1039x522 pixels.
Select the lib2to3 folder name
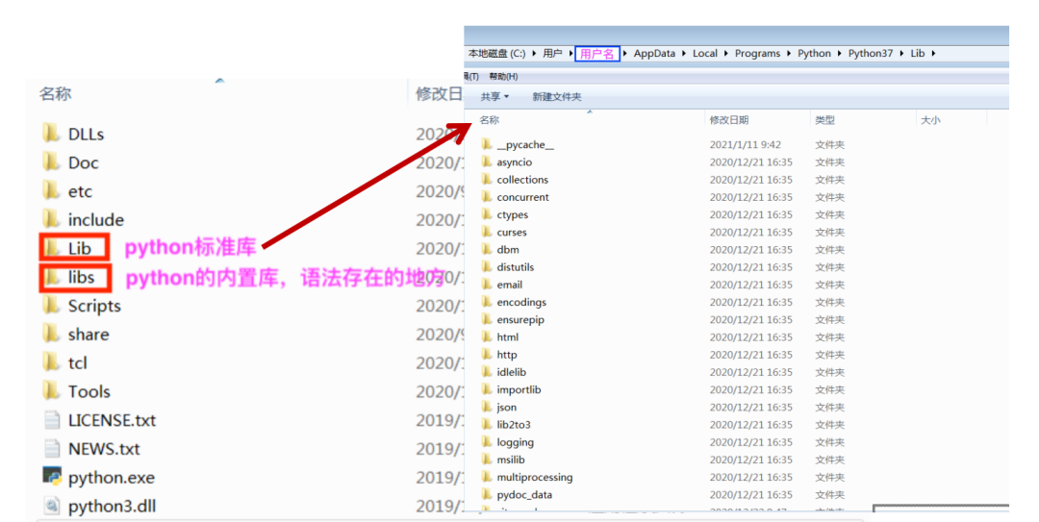click(514, 424)
